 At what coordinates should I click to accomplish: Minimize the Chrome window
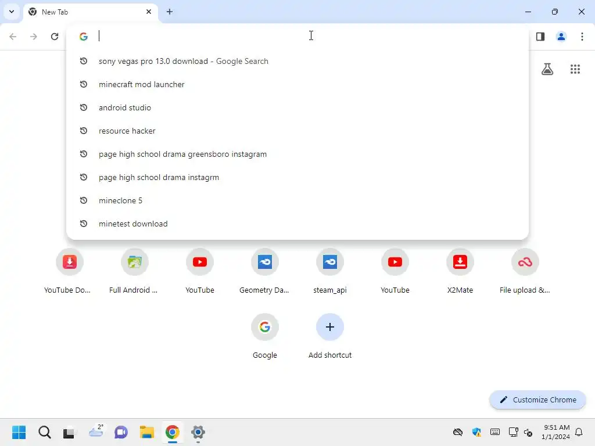(528, 12)
